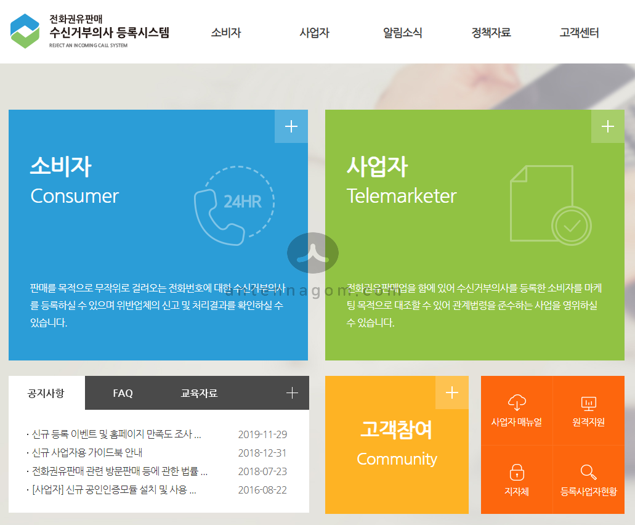Expand the green 사업자 card plus button

(x=608, y=126)
